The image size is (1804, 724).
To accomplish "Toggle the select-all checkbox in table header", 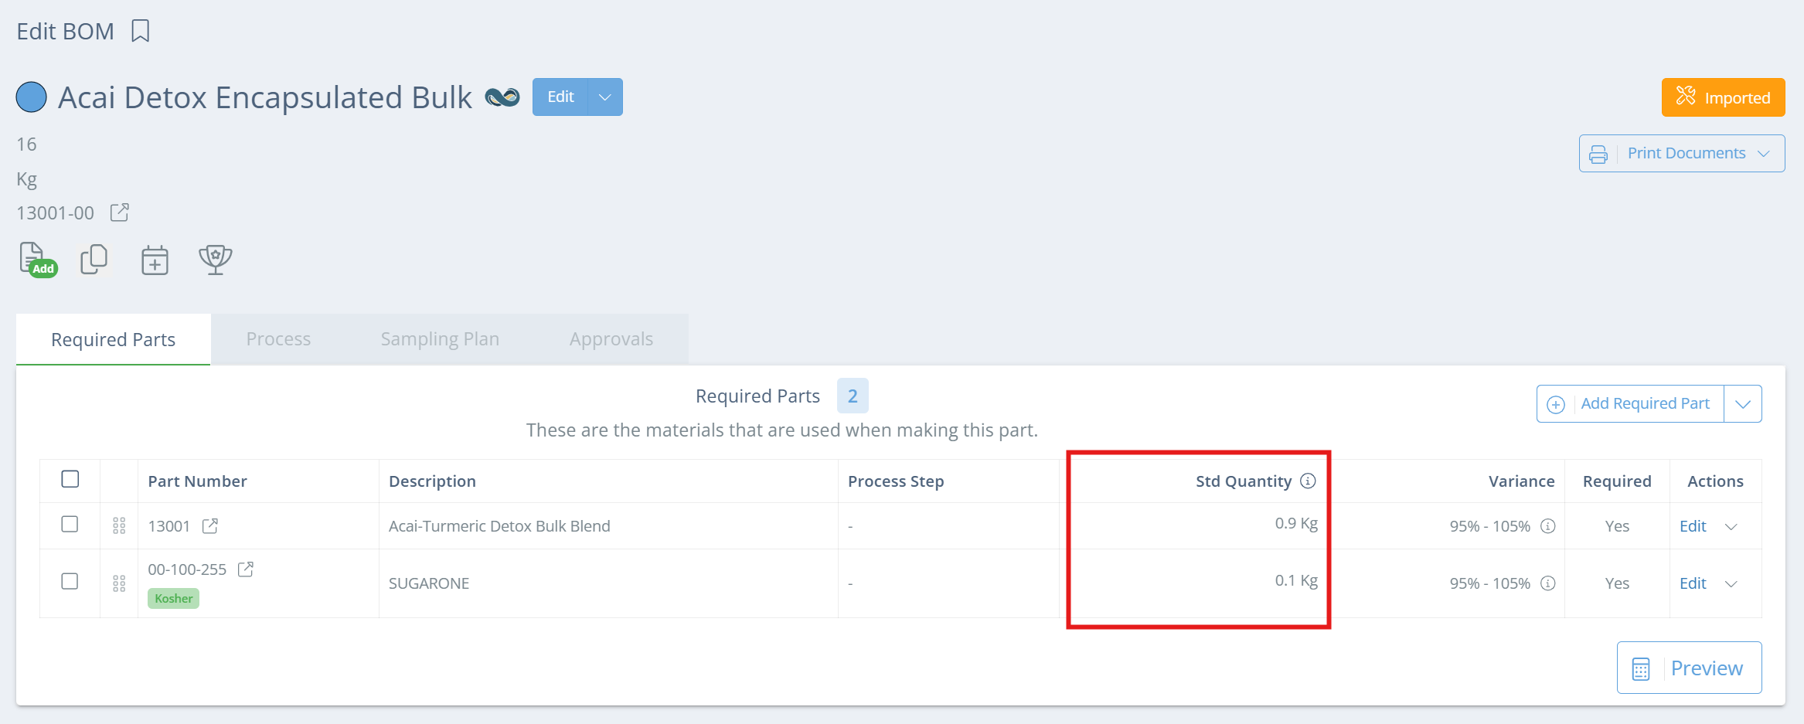I will pyautogui.click(x=70, y=479).
